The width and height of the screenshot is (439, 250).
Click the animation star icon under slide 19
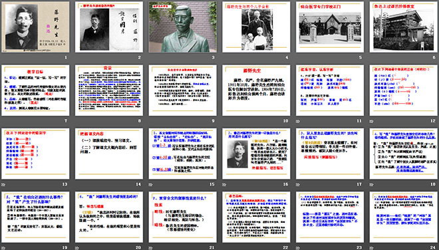[x=3, y=248]
